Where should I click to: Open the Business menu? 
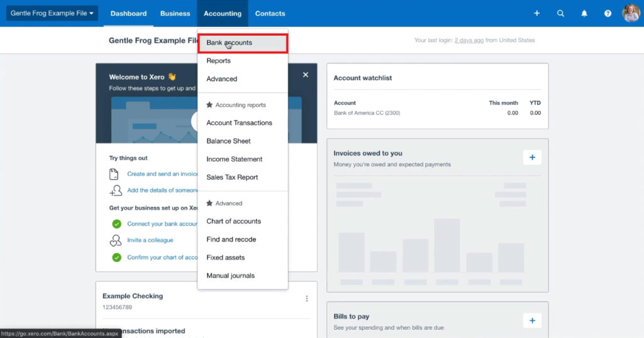[x=175, y=13]
